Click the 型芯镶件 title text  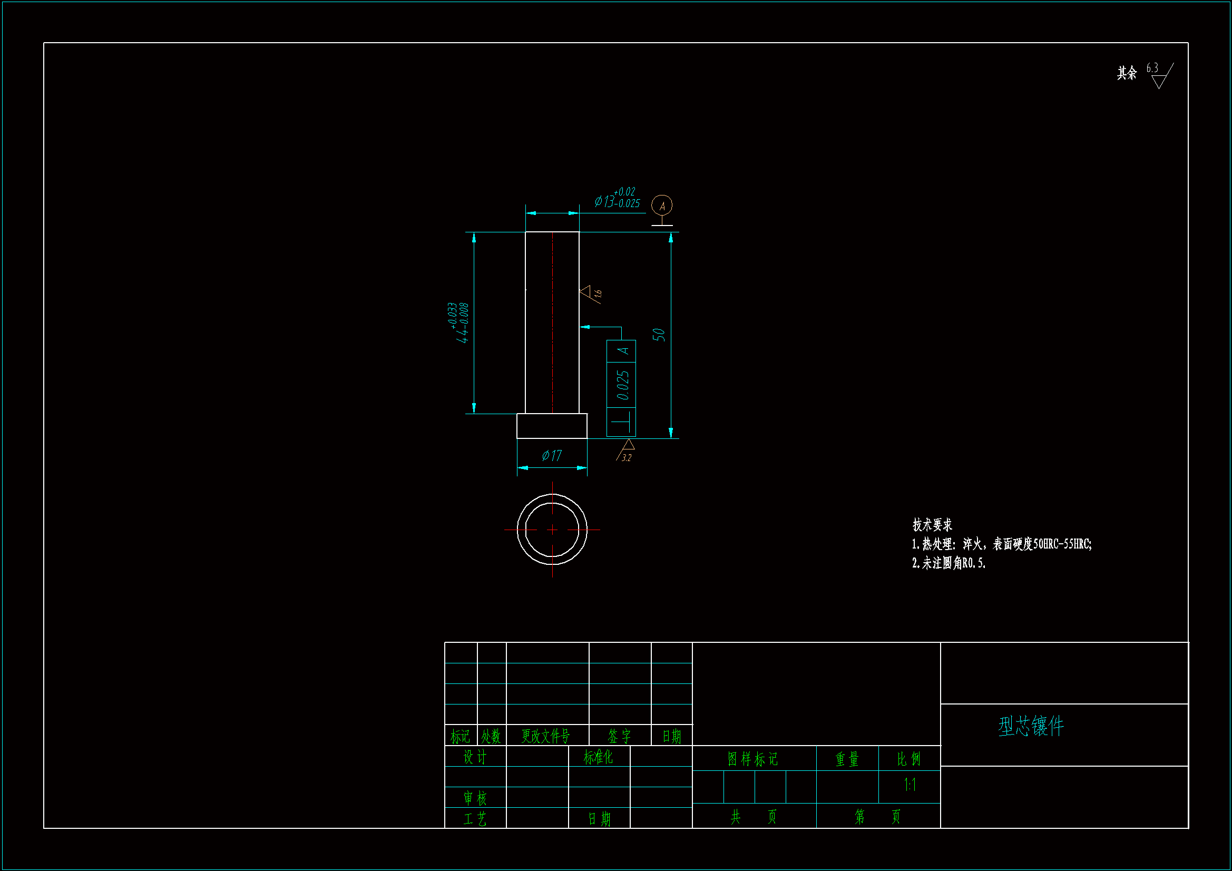click(1031, 726)
